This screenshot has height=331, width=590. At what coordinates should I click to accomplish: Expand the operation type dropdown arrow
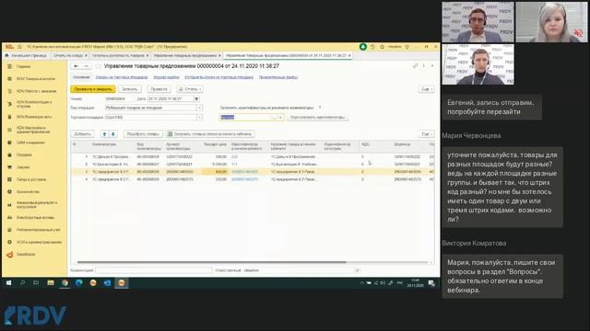(200, 108)
